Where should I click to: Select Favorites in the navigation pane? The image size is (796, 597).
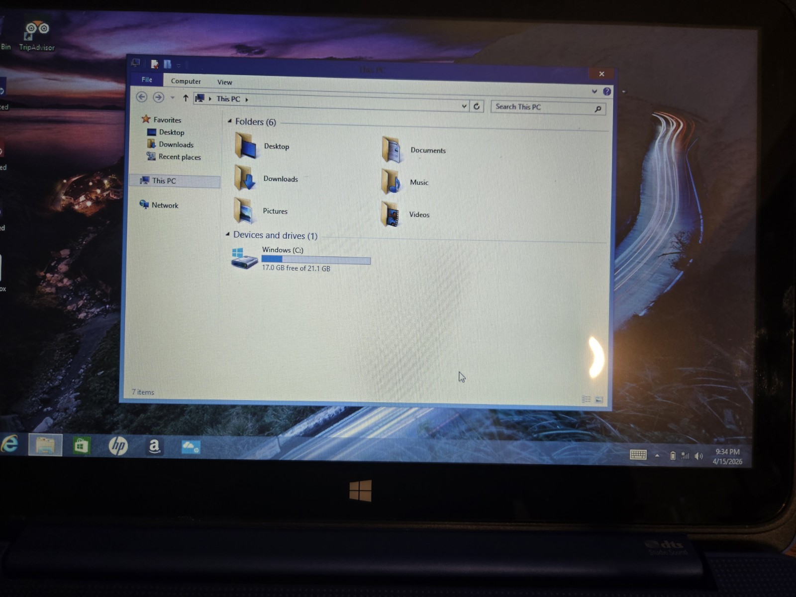tap(161, 119)
